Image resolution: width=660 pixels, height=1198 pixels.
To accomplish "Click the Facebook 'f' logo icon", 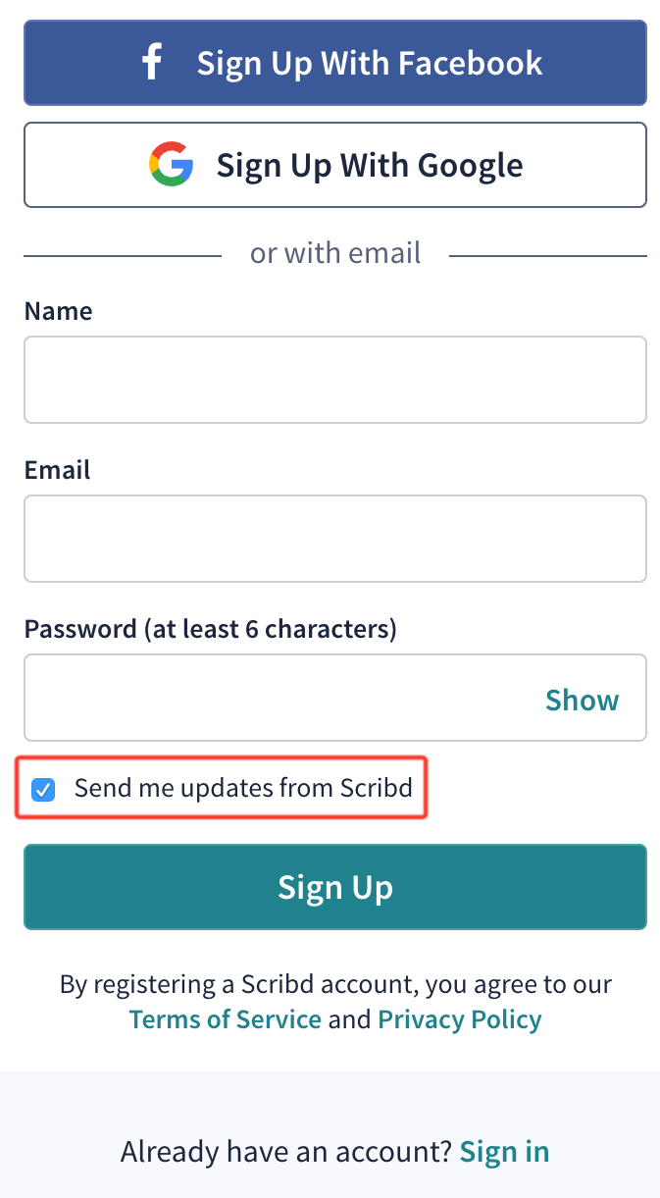I will tap(151, 62).
